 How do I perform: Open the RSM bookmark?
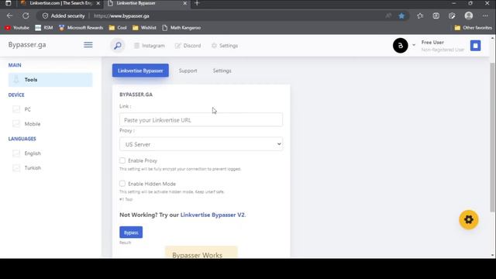43,28
